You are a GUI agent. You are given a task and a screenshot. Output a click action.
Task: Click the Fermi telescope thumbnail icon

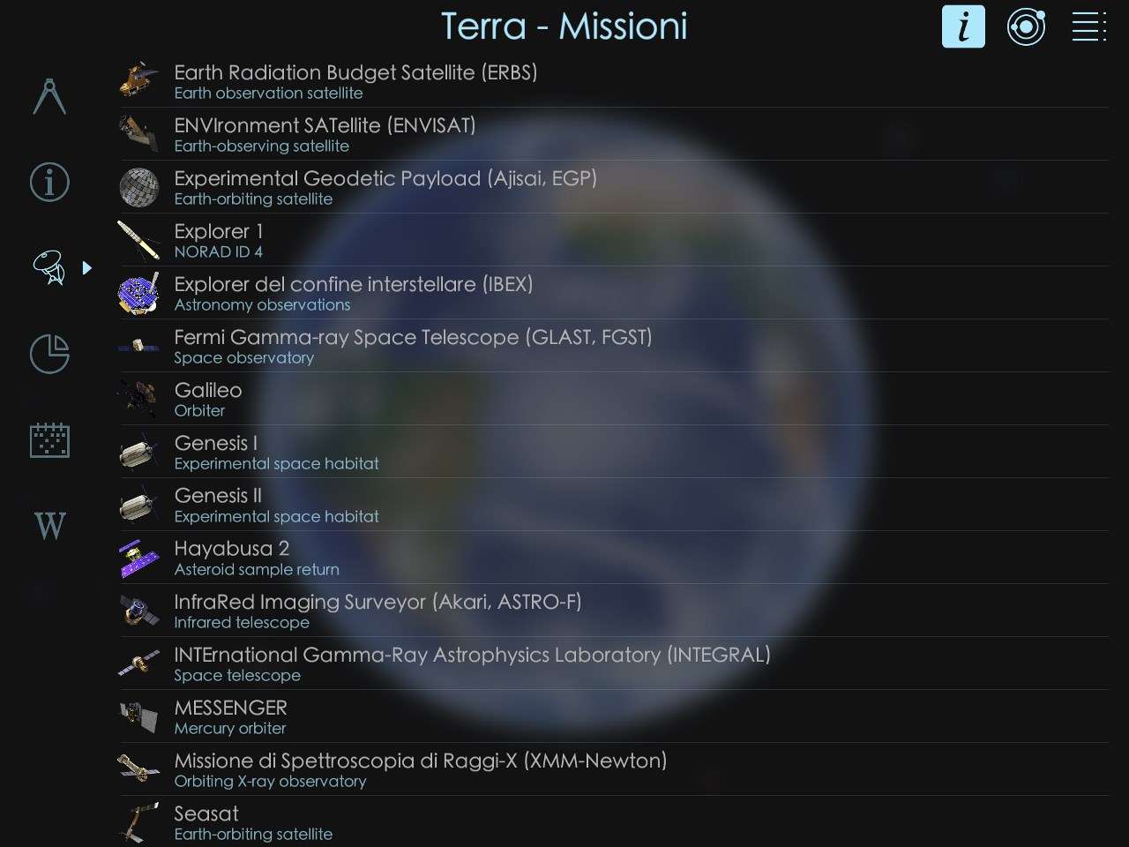click(x=139, y=346)
